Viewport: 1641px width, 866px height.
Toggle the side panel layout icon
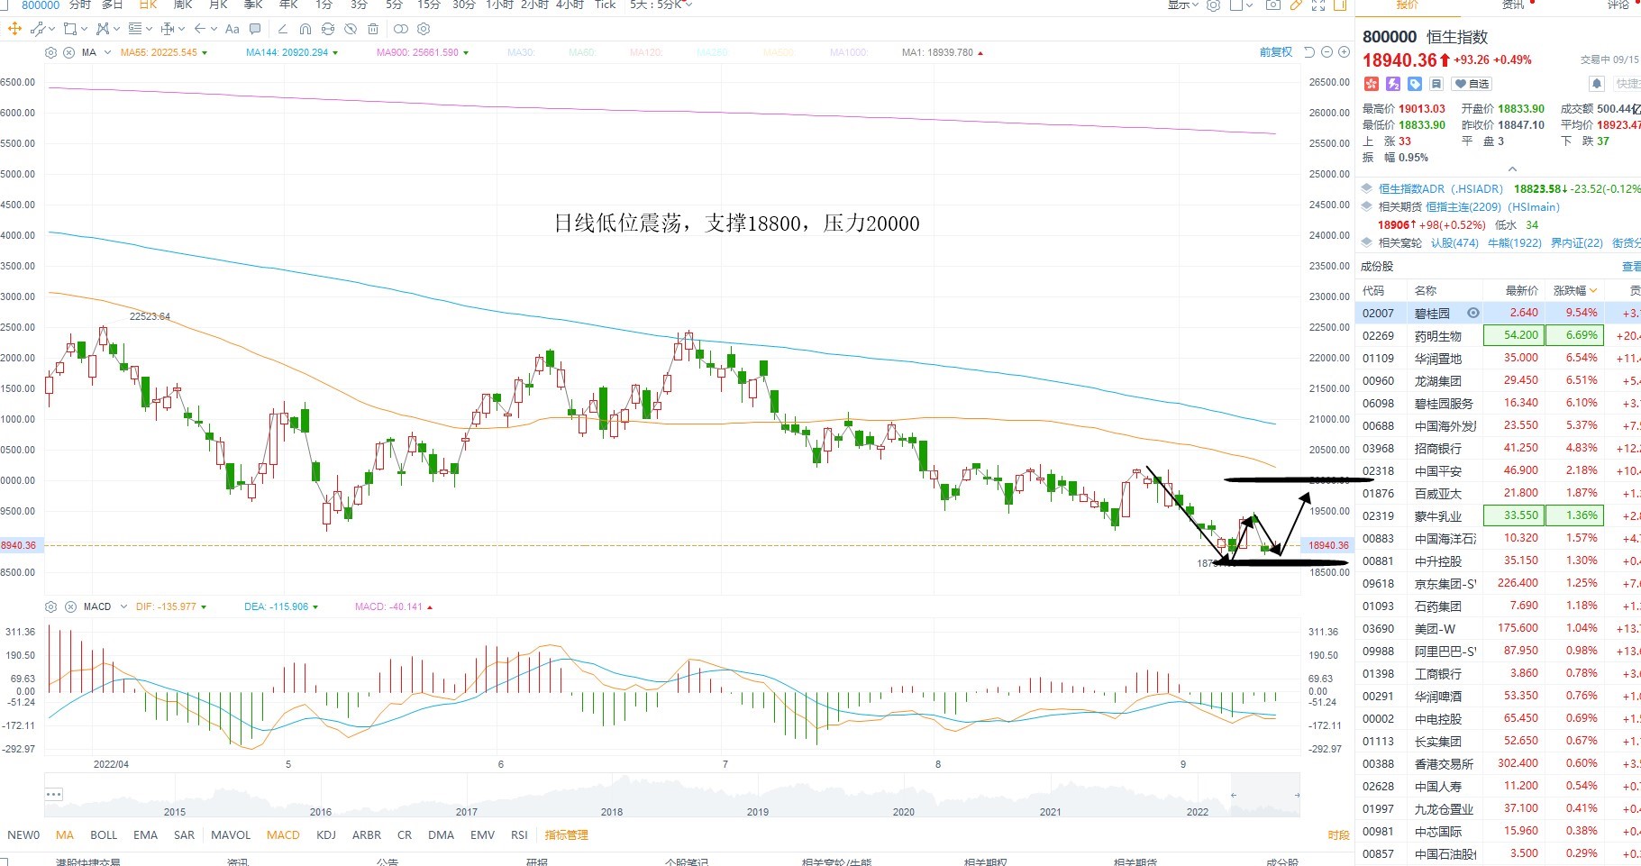click(x=1340, y=5)
